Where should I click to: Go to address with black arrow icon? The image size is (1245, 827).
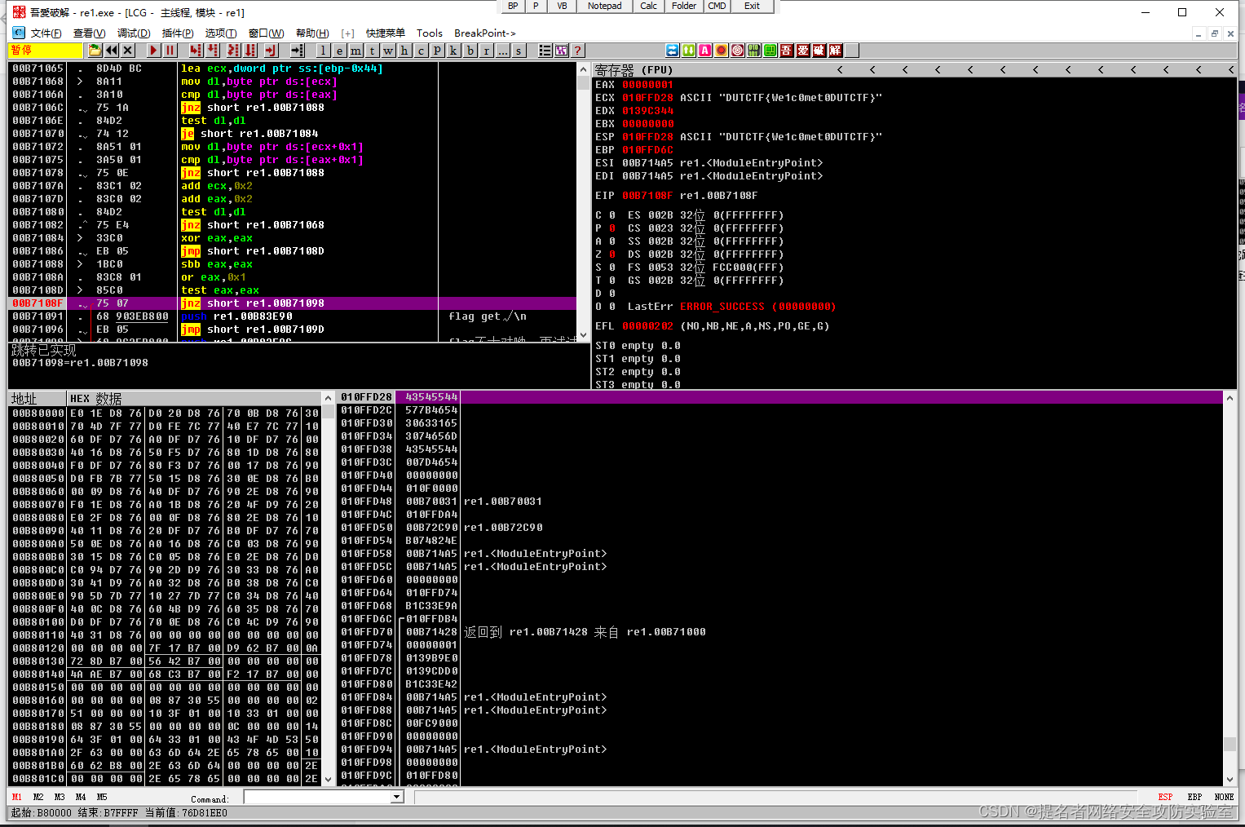[298, 51]
